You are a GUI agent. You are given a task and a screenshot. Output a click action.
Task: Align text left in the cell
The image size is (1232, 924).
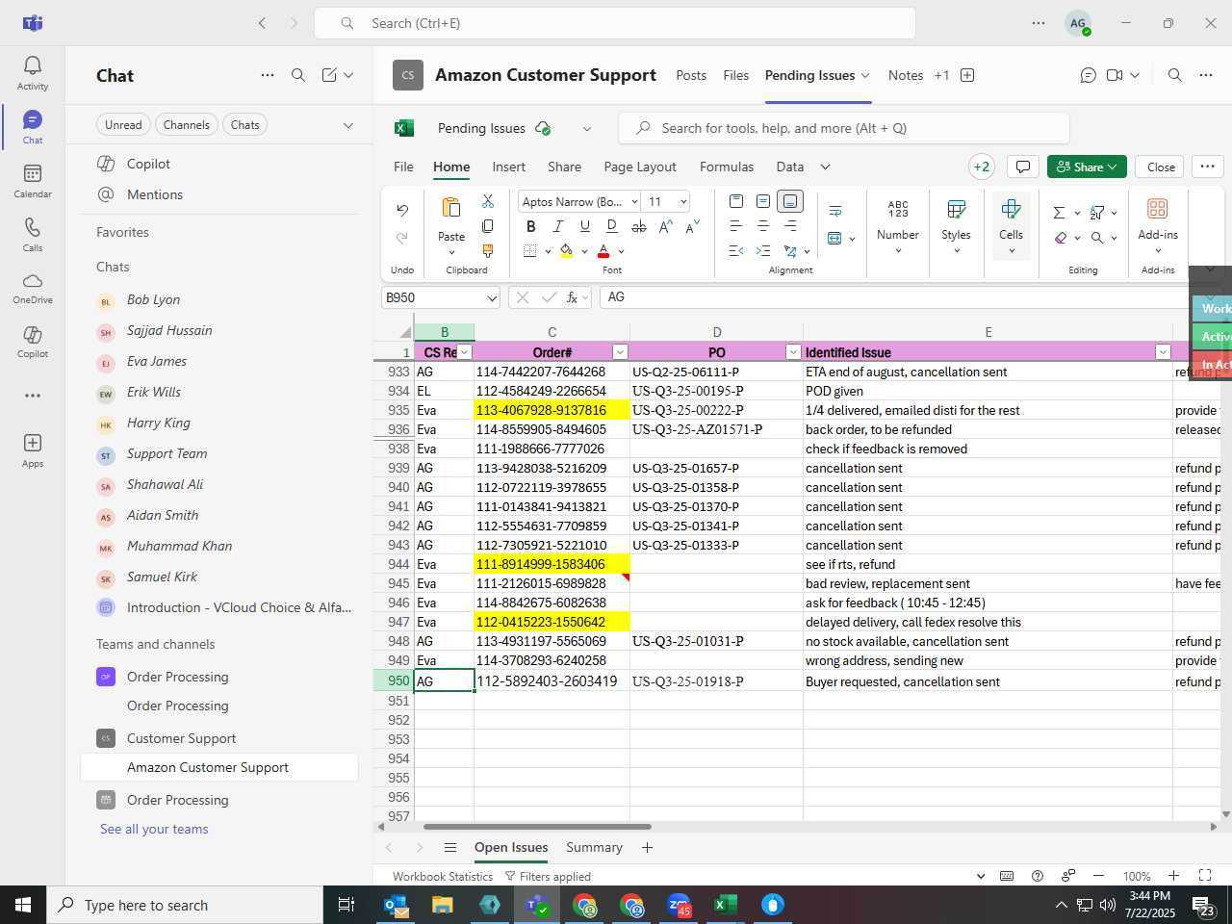736,226
